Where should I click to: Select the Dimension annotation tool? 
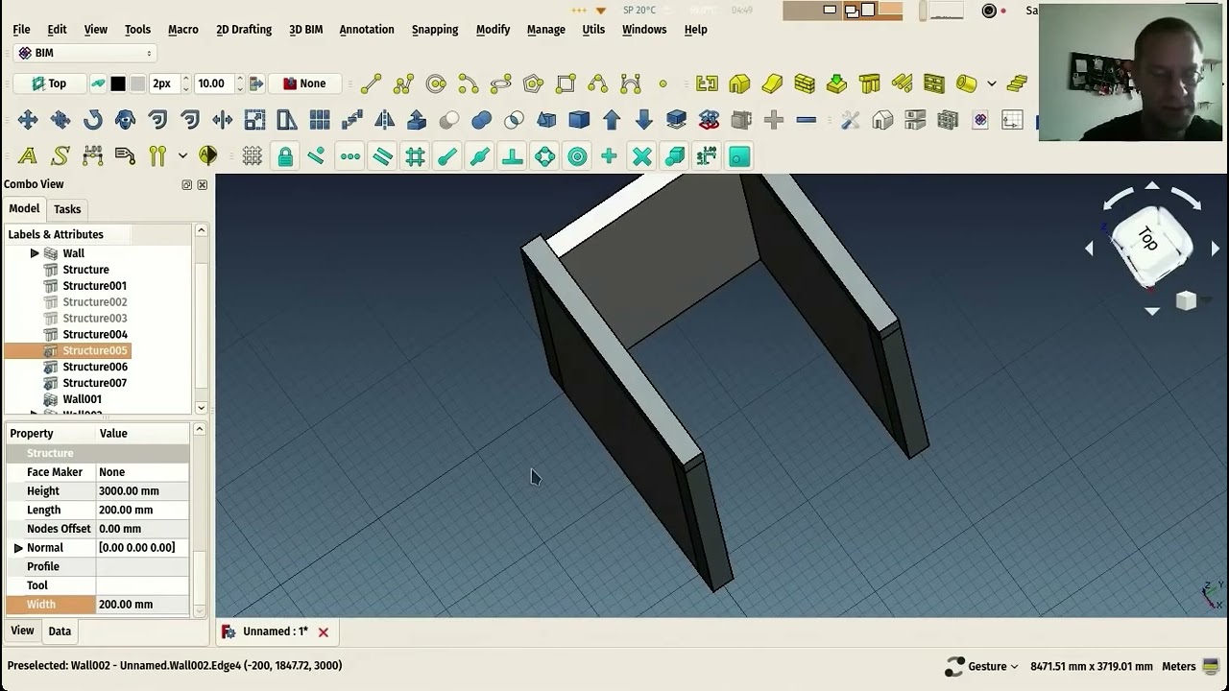click(92, 156)
